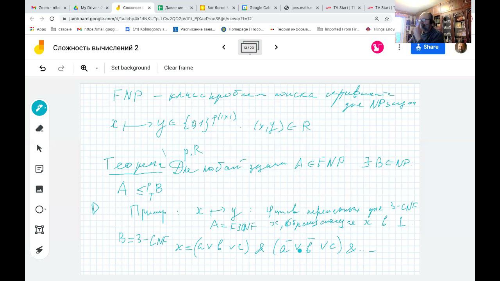Activate the Laser pointer tool
The width and height of the screenshot is (500, 281).
click(x=39, y=250)
